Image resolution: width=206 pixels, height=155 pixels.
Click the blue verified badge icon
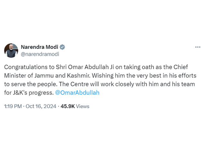click(62, 47)
